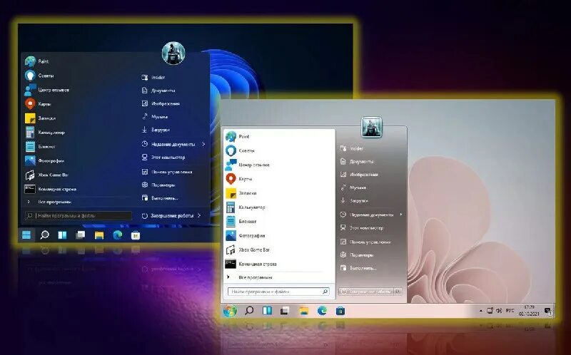Open Xbox Game Bar in the dark start menu
Image resolution: width=571 pixels, height=355 pixels.
[46, 175]
